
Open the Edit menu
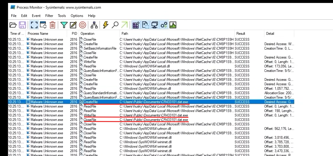(24, 16)
